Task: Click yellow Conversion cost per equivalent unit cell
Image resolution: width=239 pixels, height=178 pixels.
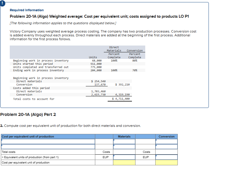Action: coord(167,162)
